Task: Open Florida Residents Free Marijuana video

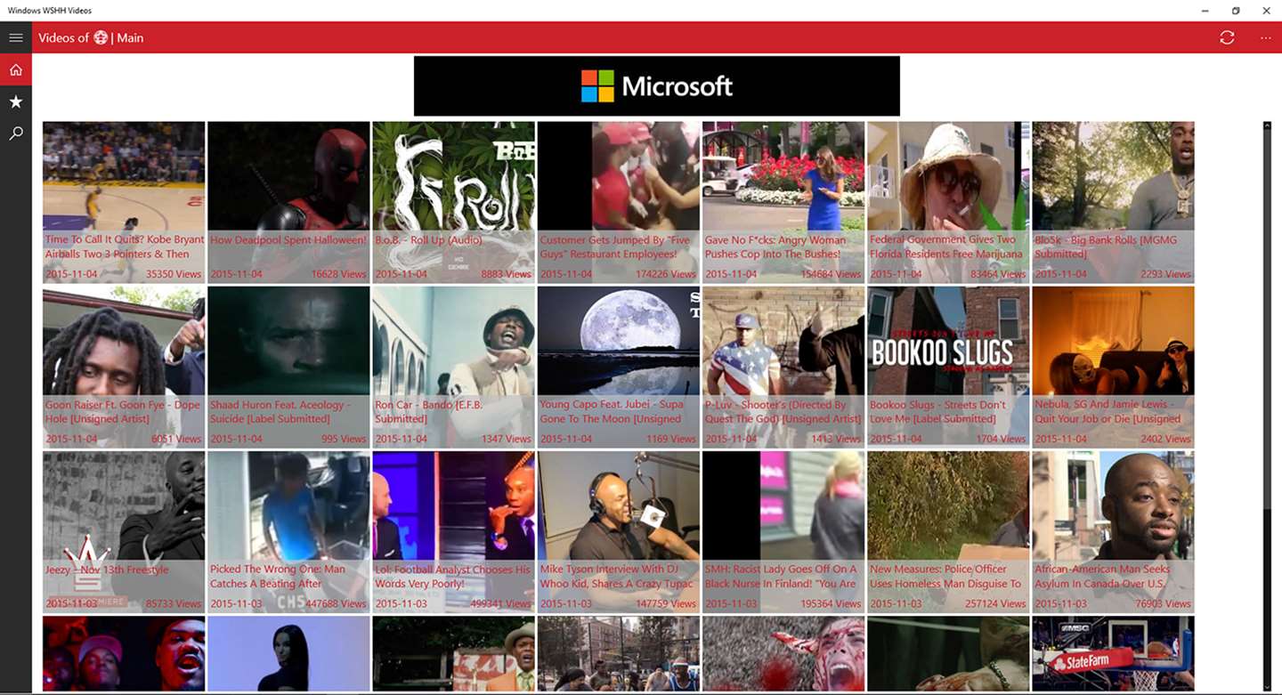Action: pos(948,202)
